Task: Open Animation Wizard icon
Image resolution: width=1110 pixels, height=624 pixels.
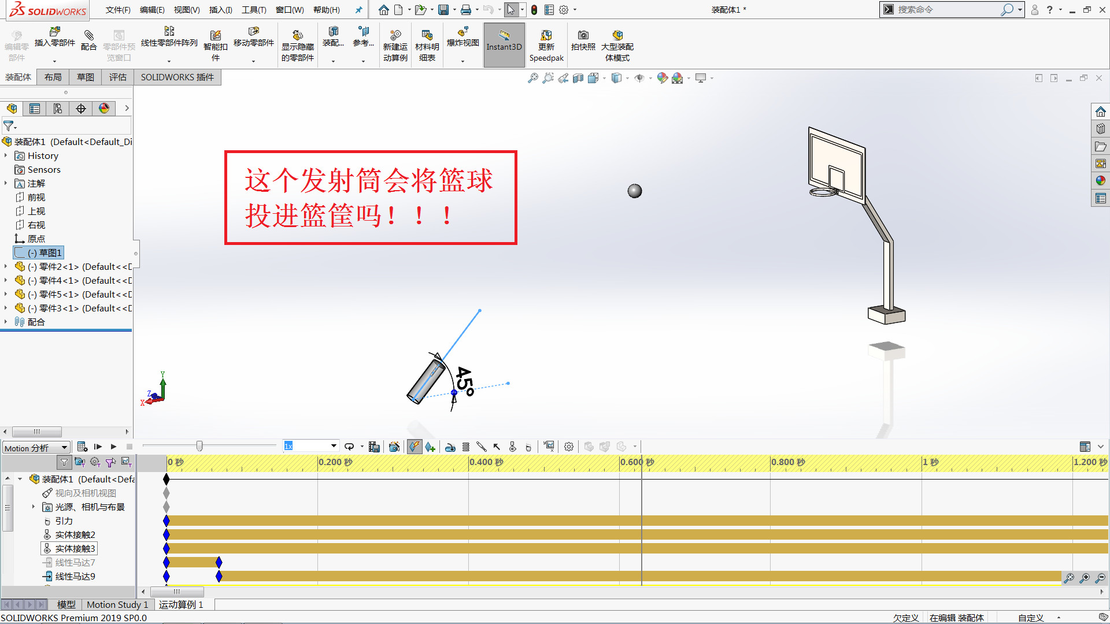Action: [x=394, y=447]
